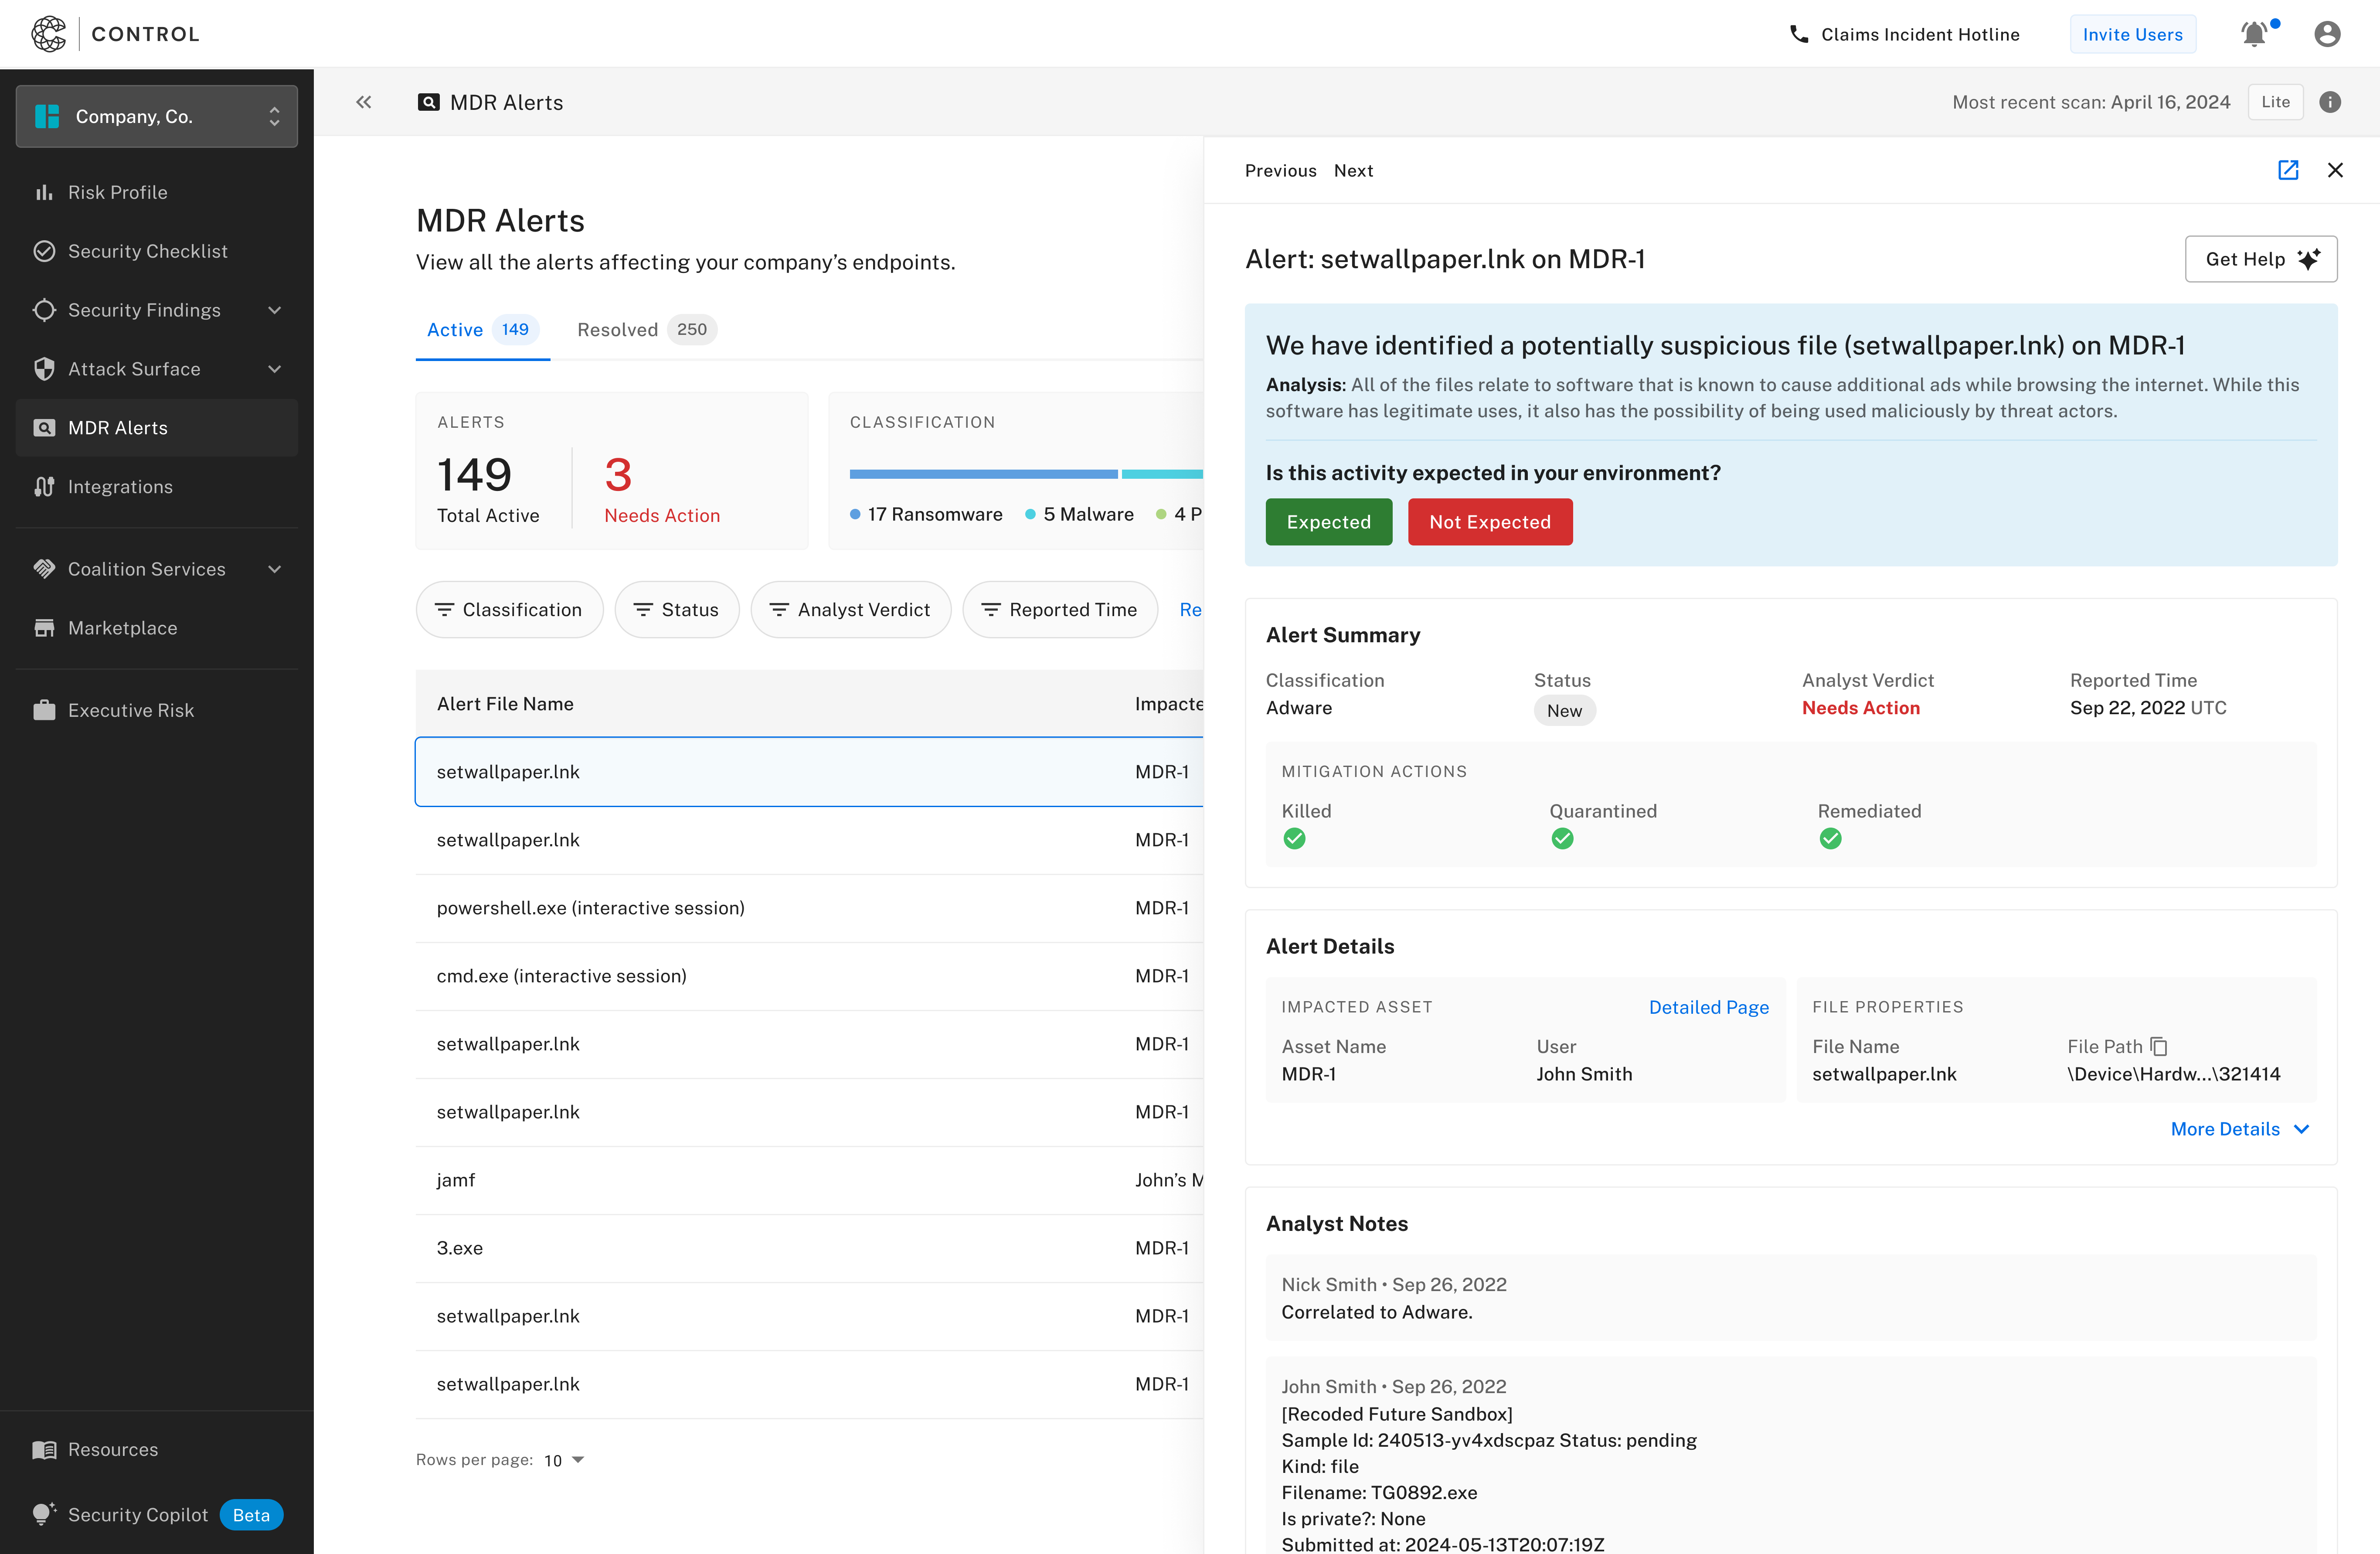This screenshot has width=2380, height=1554.
Task: Open the Company, Co. organization switcher
Action: [x=157, y=117]
